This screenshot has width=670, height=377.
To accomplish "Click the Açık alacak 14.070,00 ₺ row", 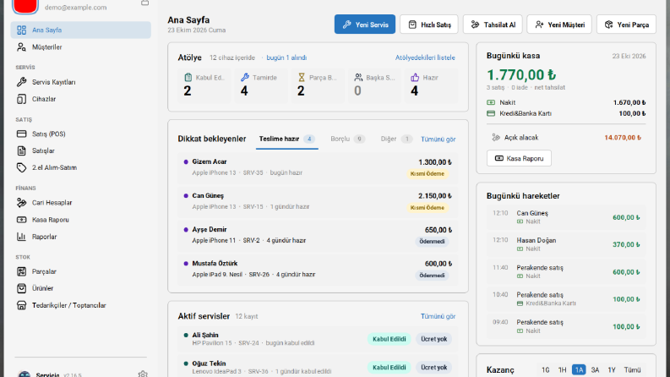I will click(566, 138).
